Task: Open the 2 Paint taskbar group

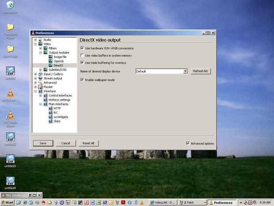Action: (193, 202)
